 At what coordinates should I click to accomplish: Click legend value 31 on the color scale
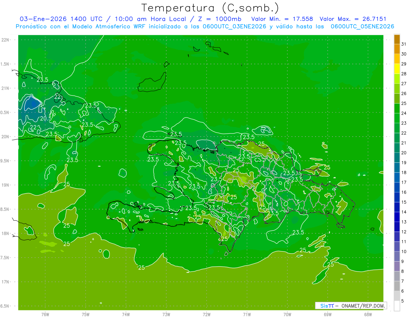[404, 44]
